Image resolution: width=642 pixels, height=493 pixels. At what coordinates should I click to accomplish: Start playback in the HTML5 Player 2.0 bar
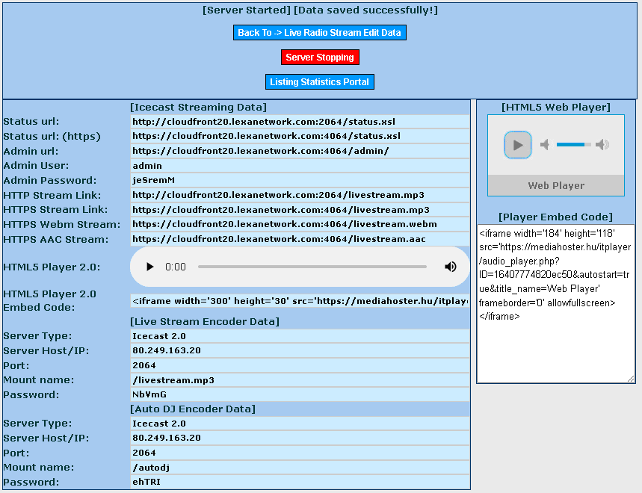[150, 267]
